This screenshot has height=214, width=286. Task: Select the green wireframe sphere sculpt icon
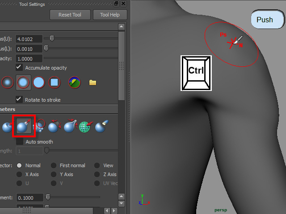(x=85, y=127)
